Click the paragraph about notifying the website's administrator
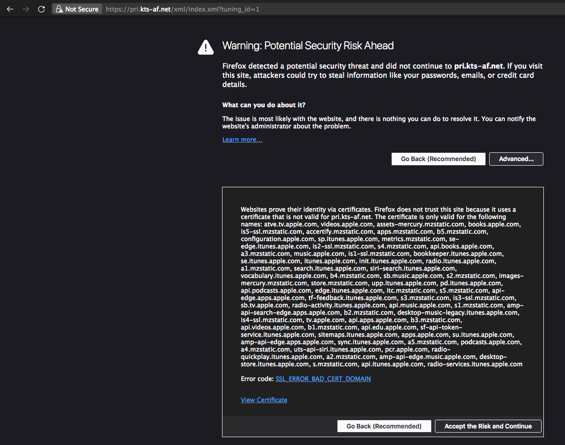Viewport: 565px width, 445px height. (378, 122)
